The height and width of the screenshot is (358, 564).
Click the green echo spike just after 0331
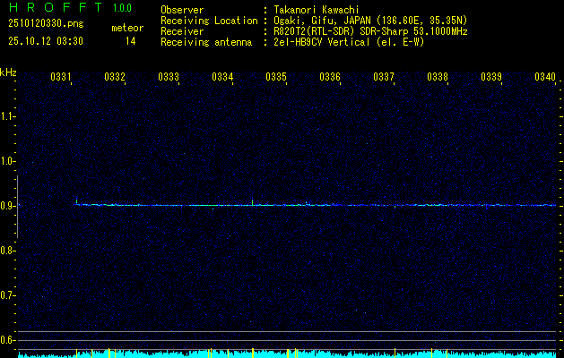tap(76, 201)
